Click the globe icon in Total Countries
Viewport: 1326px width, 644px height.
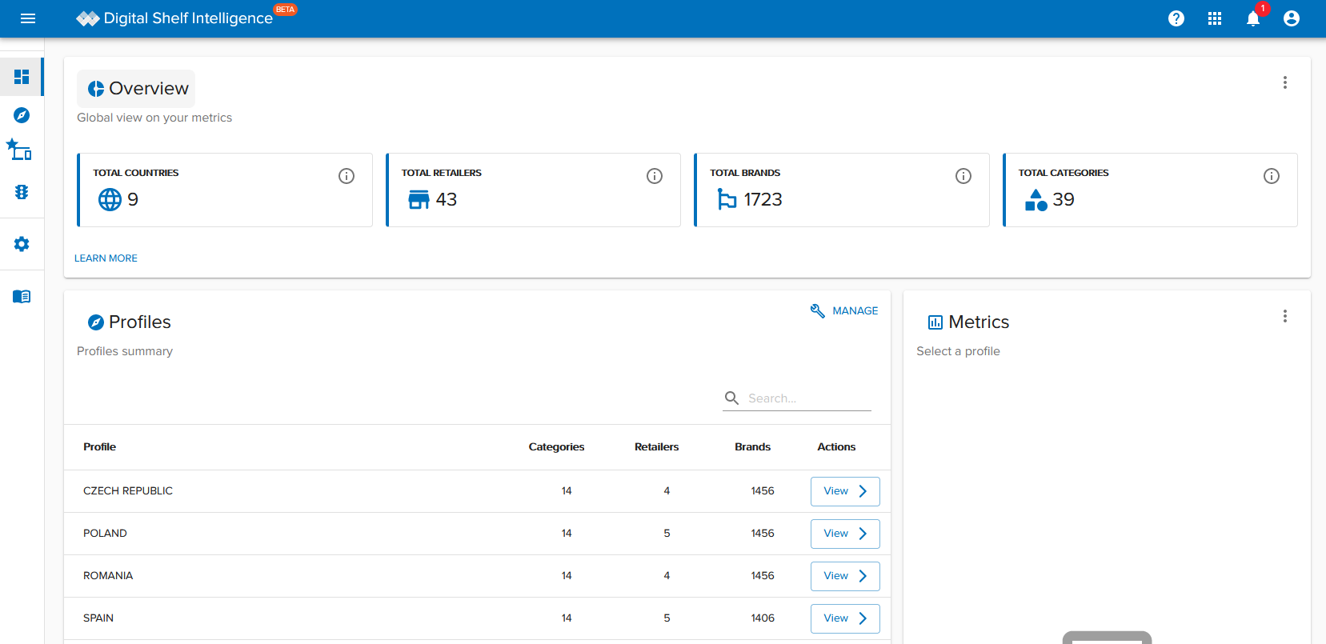(x=110, y=199)
